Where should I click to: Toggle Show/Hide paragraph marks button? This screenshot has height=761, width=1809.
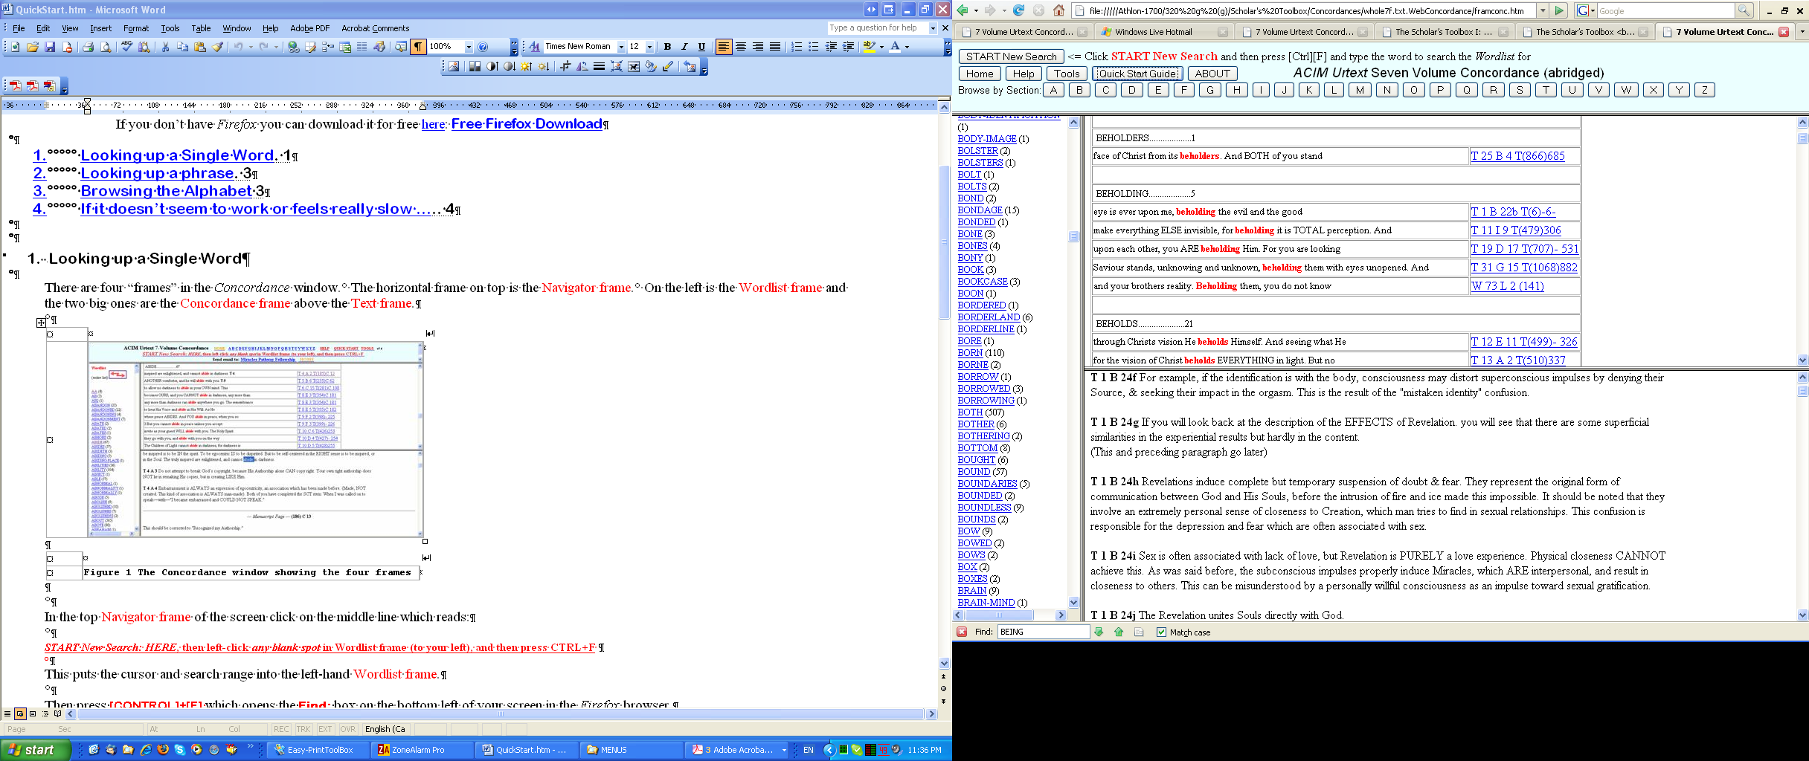point(418,47)
